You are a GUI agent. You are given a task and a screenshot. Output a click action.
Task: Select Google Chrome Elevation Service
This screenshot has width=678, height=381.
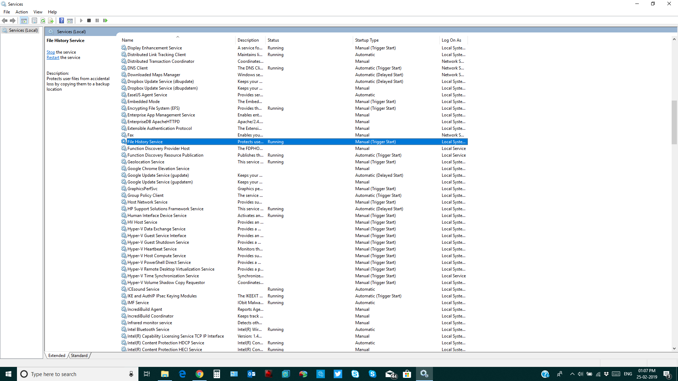(x=294, y=169)
